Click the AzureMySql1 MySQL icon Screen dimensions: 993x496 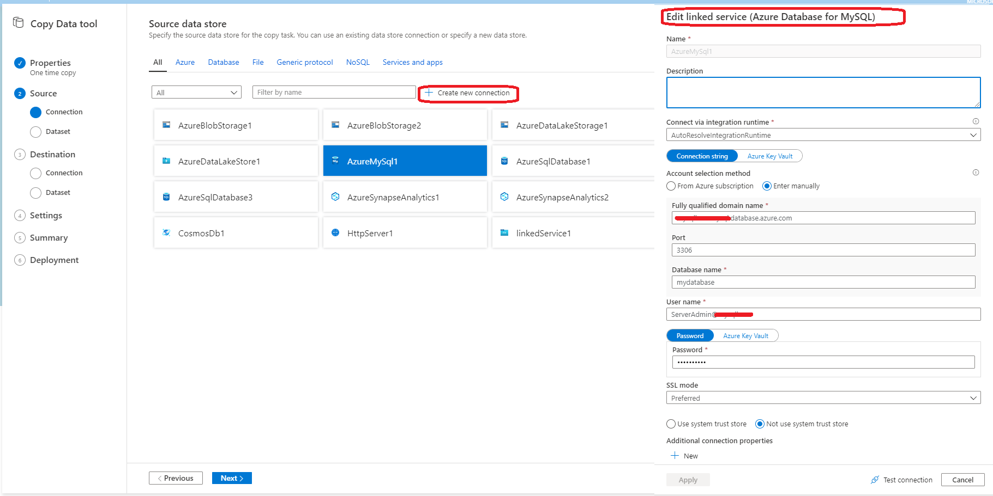[x=335, y=161]
